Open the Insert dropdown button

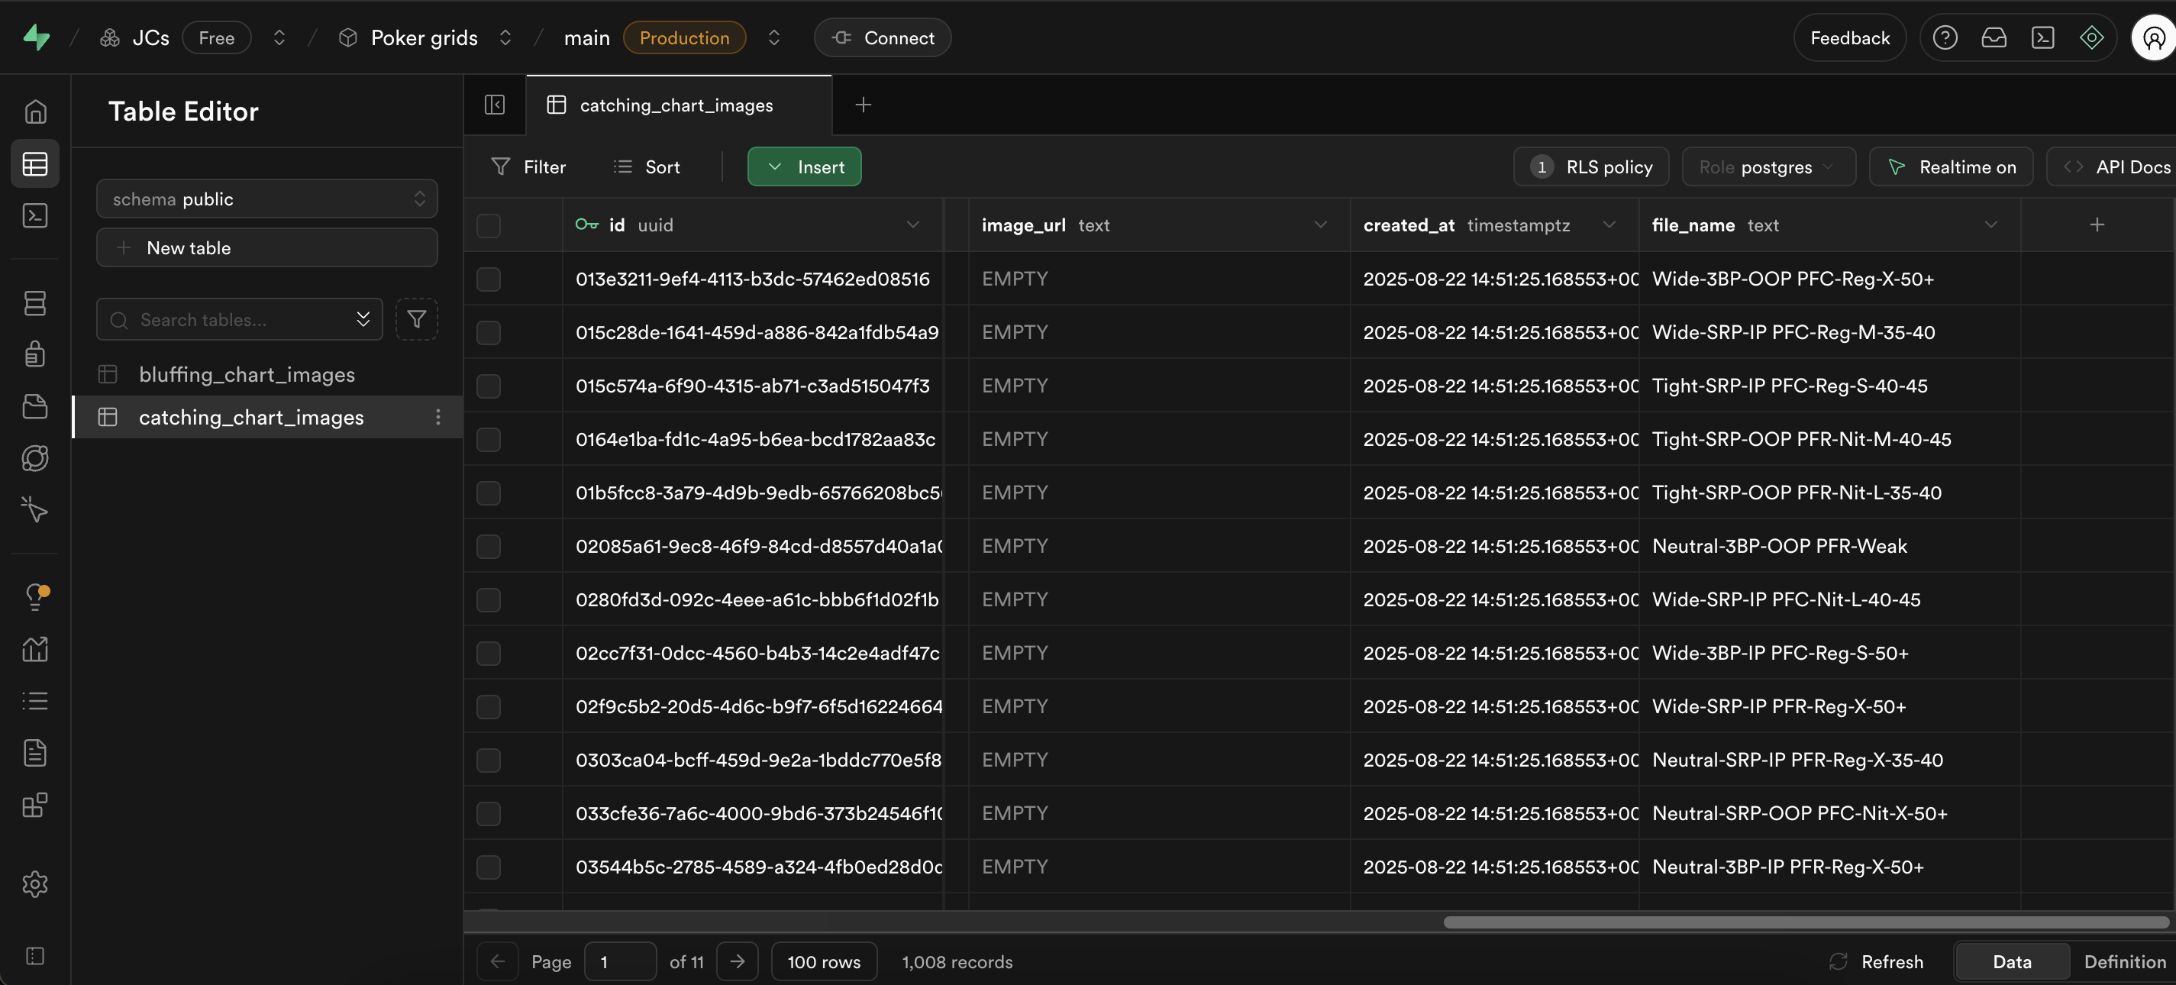(804, 166)
